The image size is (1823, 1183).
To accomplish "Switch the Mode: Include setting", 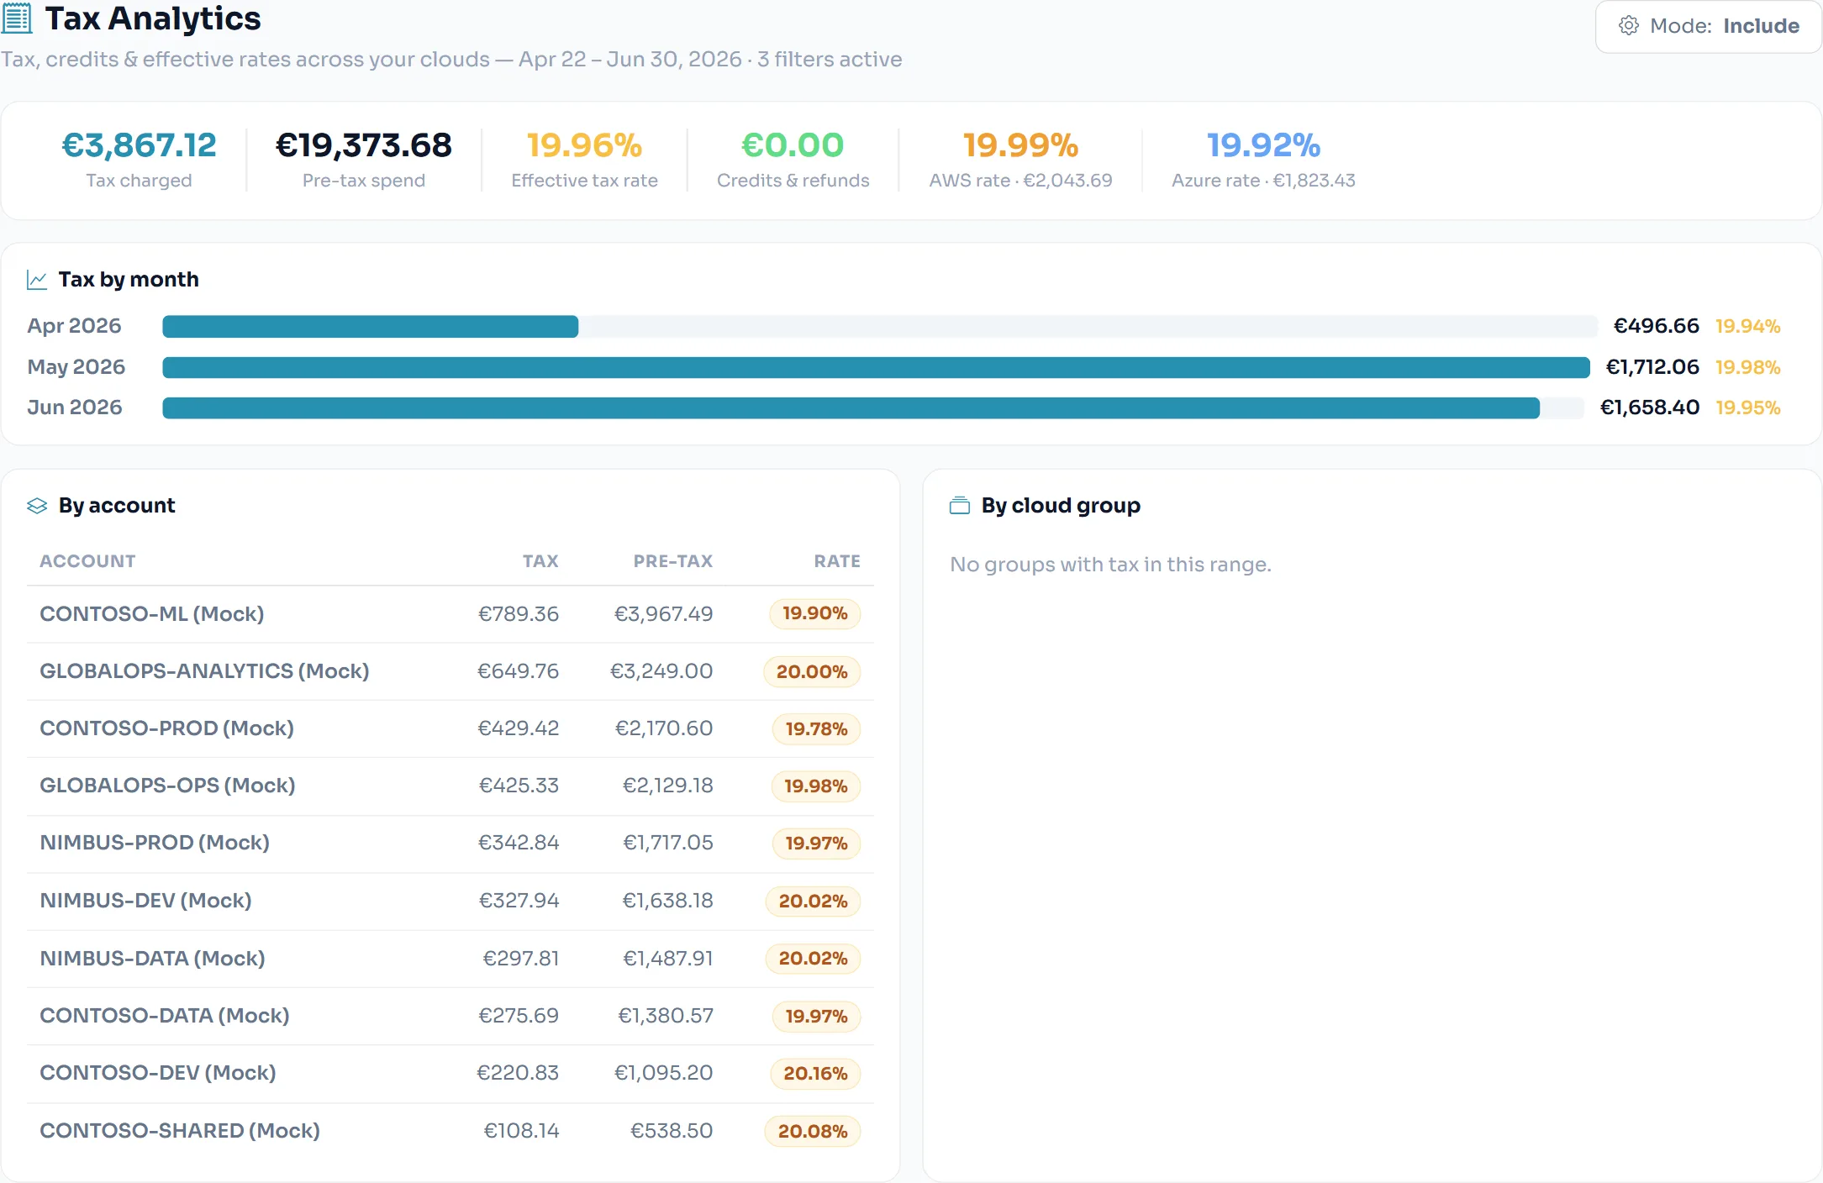I will [1708, 26].
